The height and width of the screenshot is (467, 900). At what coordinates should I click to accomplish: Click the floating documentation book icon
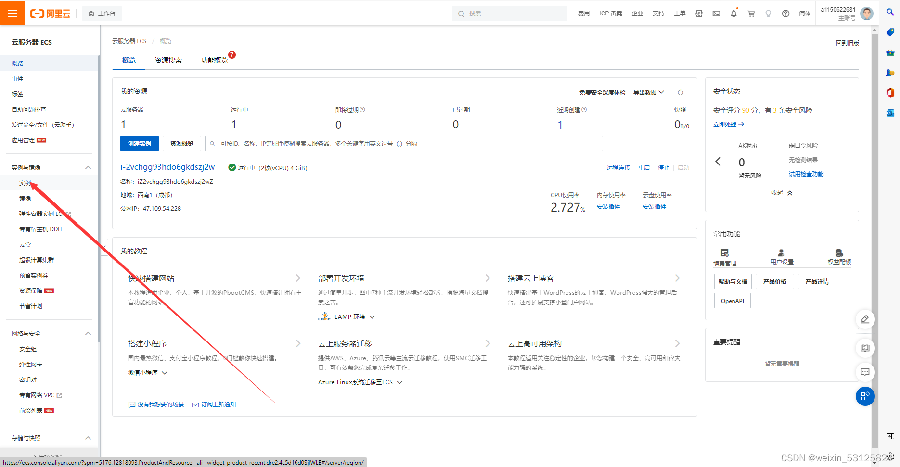(x=865, y=348)
